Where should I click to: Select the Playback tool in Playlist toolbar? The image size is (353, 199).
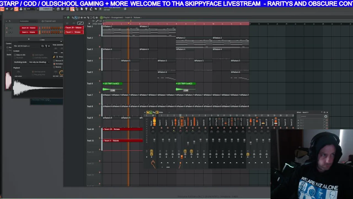[97, 17]
